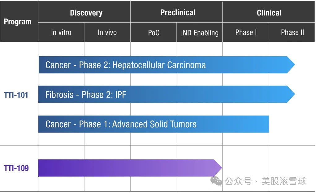Screen dimensions: 316x194
Task: Click the Fibrosis IPF bar arrowhead
Action: click(x=291, y=95)
